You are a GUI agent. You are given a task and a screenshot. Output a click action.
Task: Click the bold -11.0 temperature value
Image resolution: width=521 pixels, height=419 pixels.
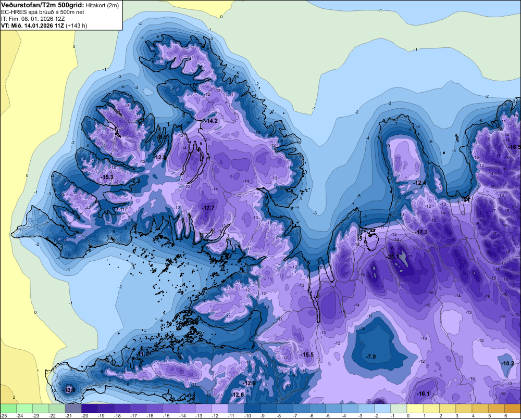[x=143, y=354]
